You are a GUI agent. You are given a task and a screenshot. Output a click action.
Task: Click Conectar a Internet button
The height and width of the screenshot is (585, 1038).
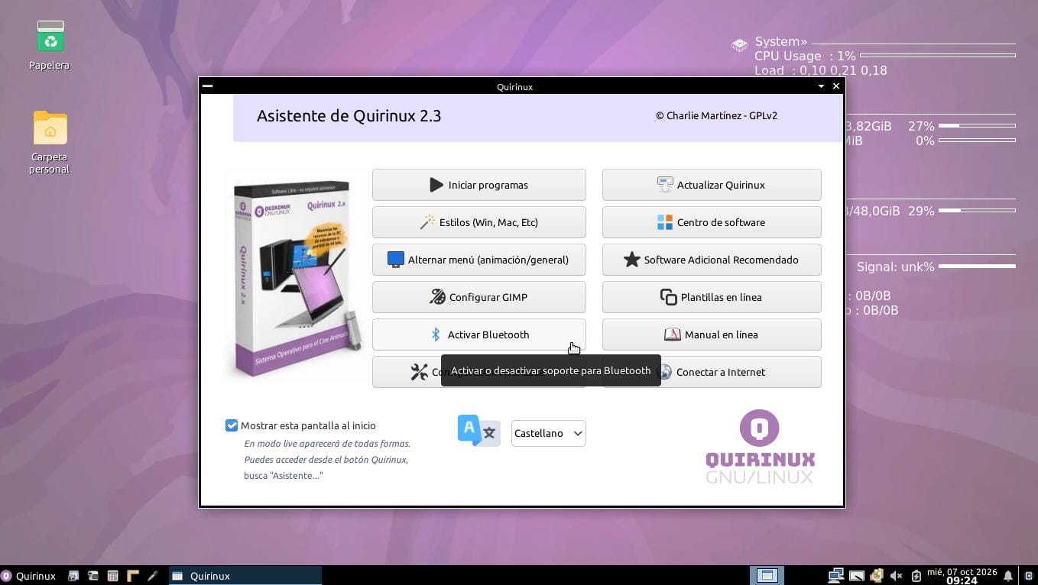(x=712, y=372)
